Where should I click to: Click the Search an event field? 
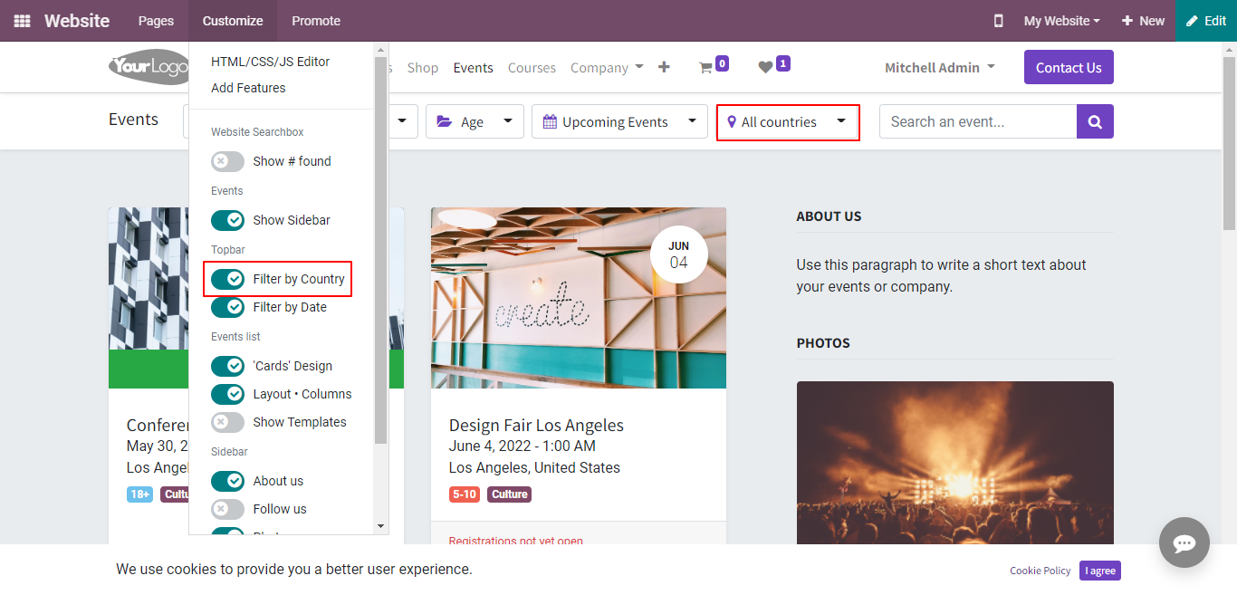coord(978,121)
